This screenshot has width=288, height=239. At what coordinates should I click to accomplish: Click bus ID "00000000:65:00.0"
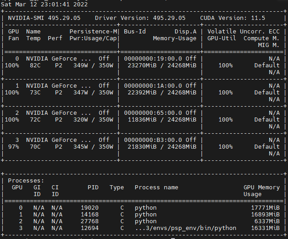[x=153, y=113]
